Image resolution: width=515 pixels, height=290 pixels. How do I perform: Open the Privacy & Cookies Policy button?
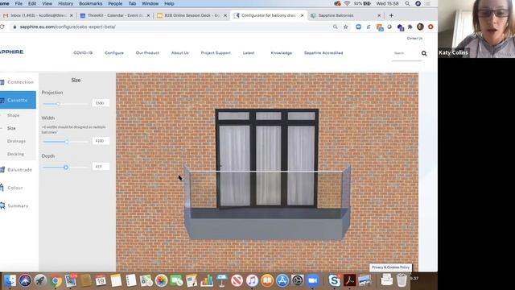pyautogui.click(x=390, y=267)
